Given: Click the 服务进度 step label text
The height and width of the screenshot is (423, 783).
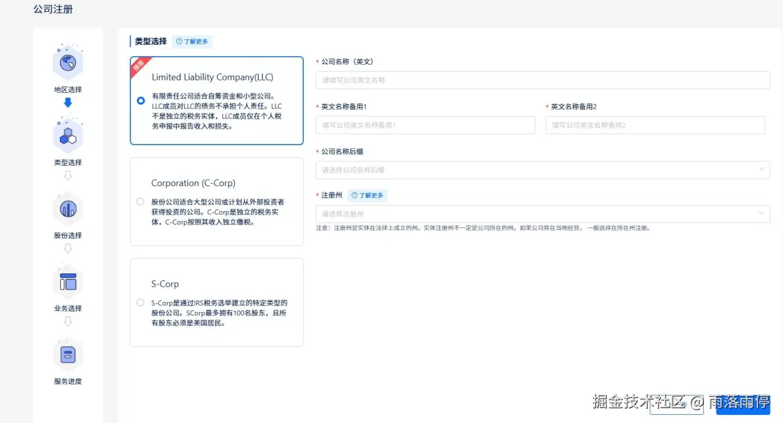Looking at the screenshot, I should (68, 381).
